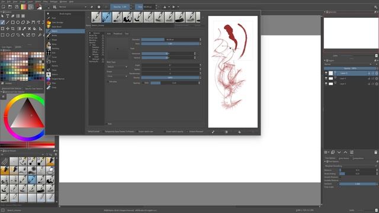Toggle eraser mode in top toolbar
This screenshot has width=379, height=213.
[x=92, y=7]
